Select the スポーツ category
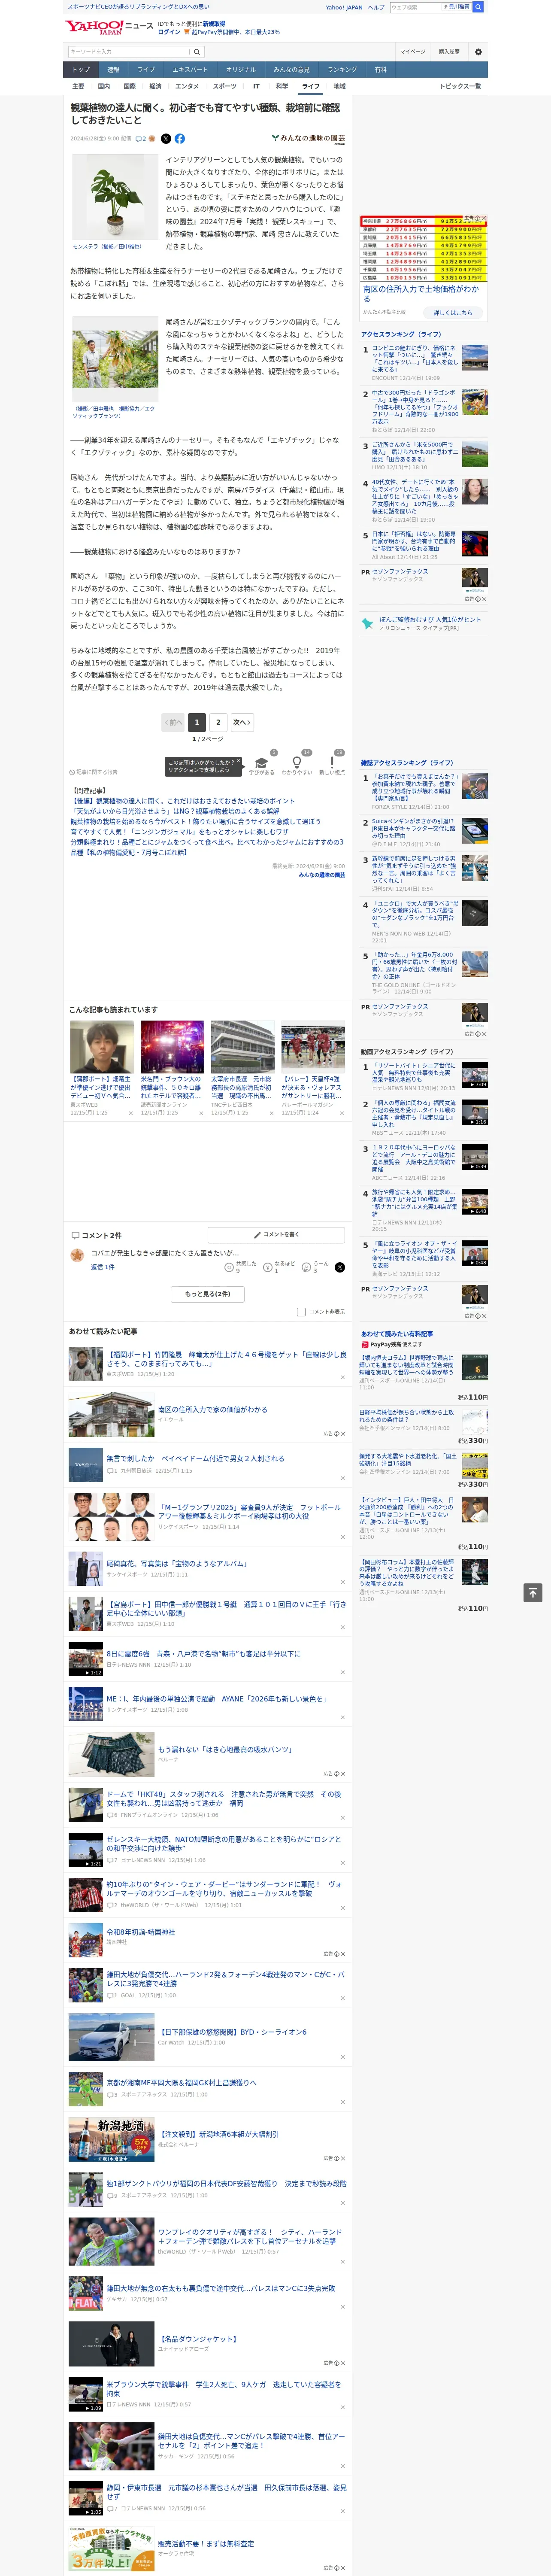The height and width of the screenshot is (2576, 551). tap(225, 86)
